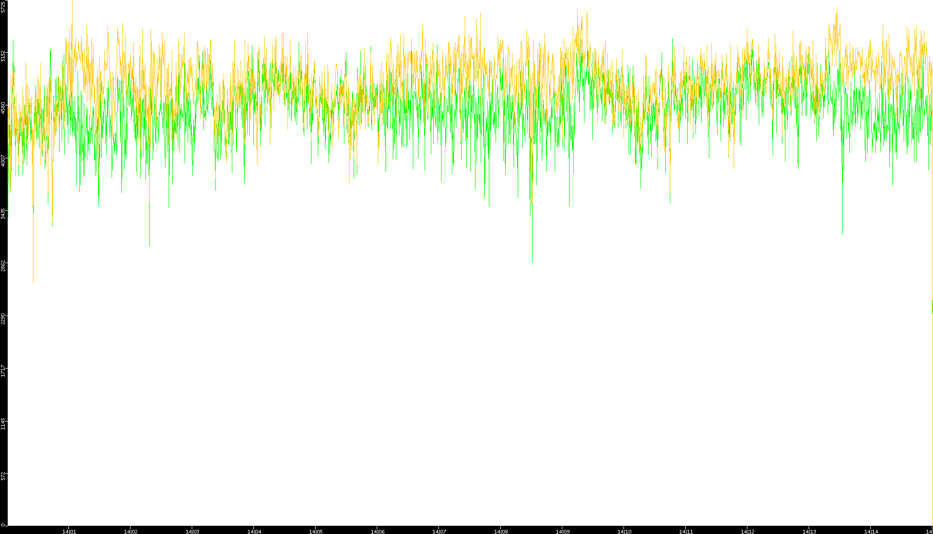Click the 1145 vertical axis value

[4, 423]
